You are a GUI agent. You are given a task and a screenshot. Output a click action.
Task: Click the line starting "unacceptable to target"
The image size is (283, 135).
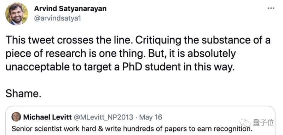coord(120,67)
